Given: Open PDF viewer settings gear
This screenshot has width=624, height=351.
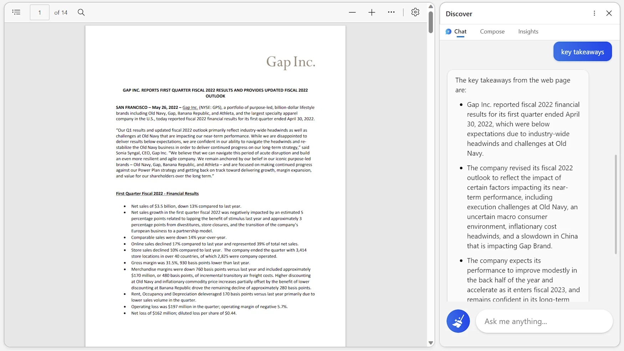Looking at the screenshot, I should pyautogui.click(x=415, y=12).
